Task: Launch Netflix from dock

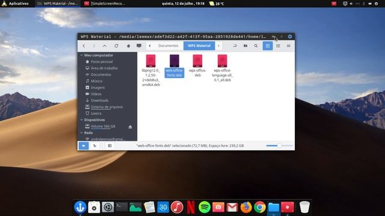Action: coord(191,207)
